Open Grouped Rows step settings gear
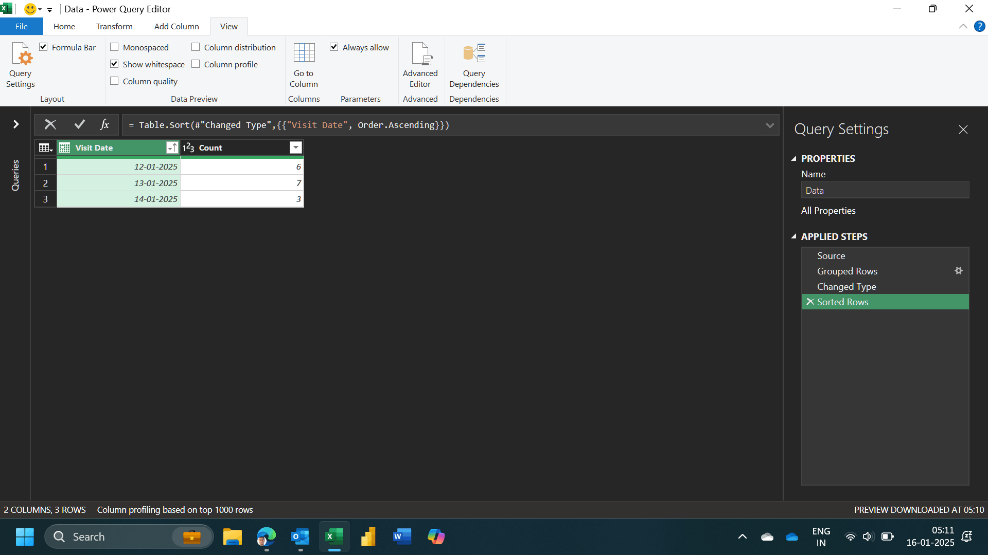This screenshot has width=988, height=555. [x=959, y=271]
